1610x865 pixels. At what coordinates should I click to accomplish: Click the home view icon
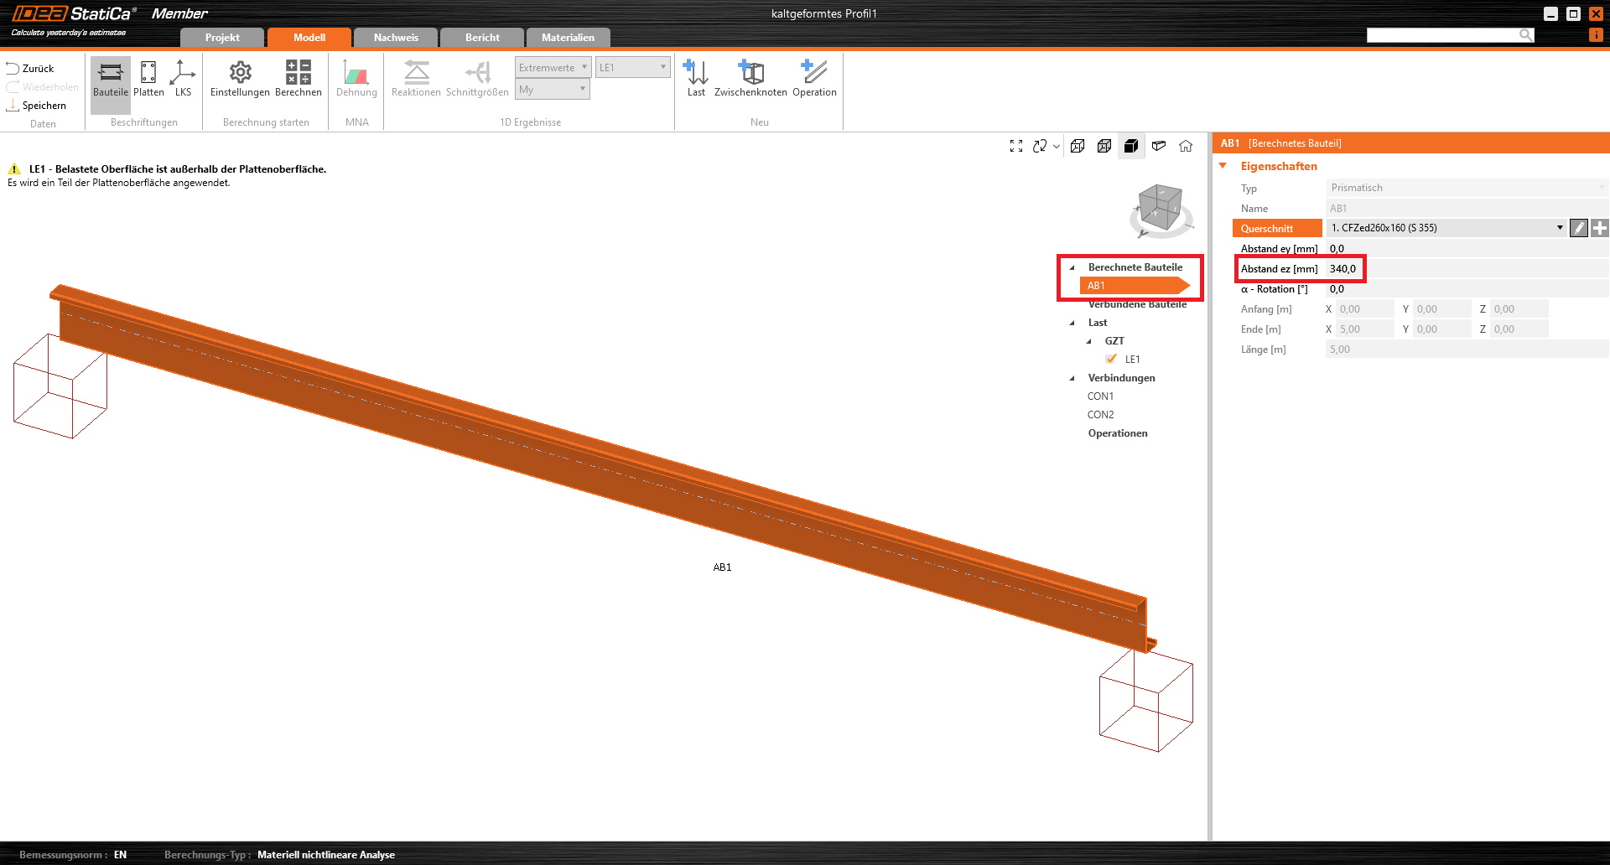tap(1186, 146)
